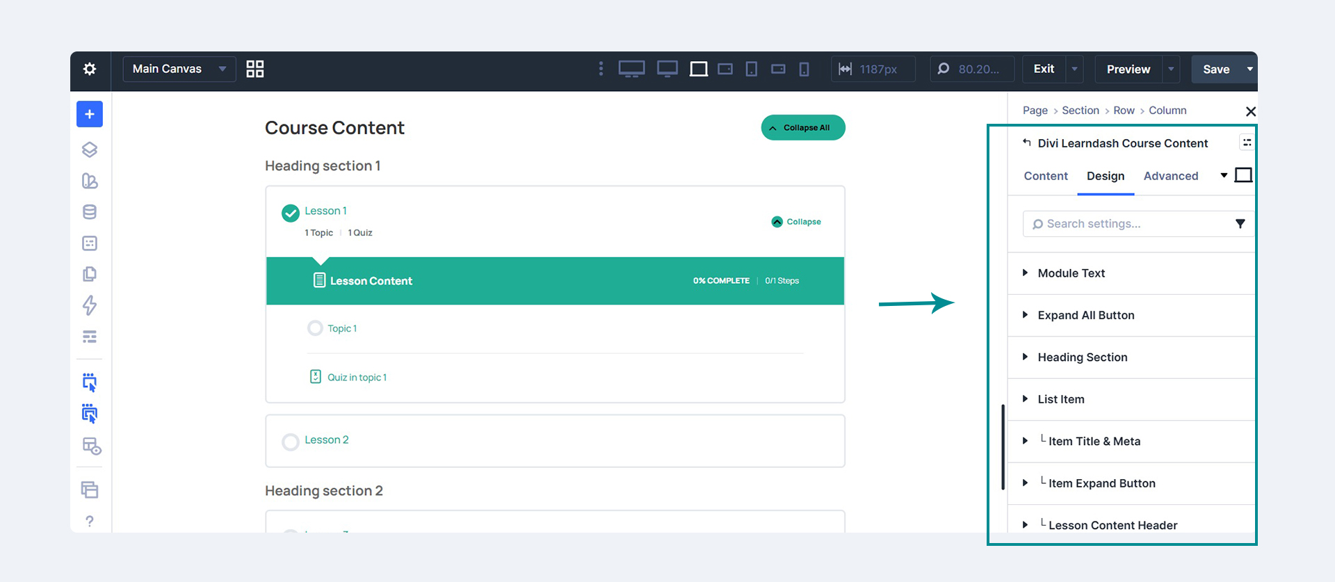
Task: Expand the Expand All Button group
Action: [x=1132, y=315]
